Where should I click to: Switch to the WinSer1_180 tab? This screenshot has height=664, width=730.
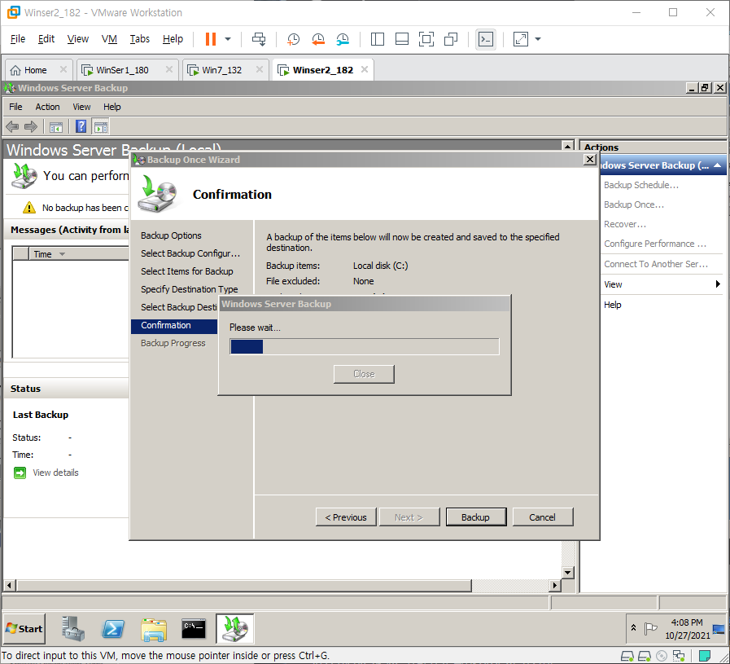(x=122, y=70)
